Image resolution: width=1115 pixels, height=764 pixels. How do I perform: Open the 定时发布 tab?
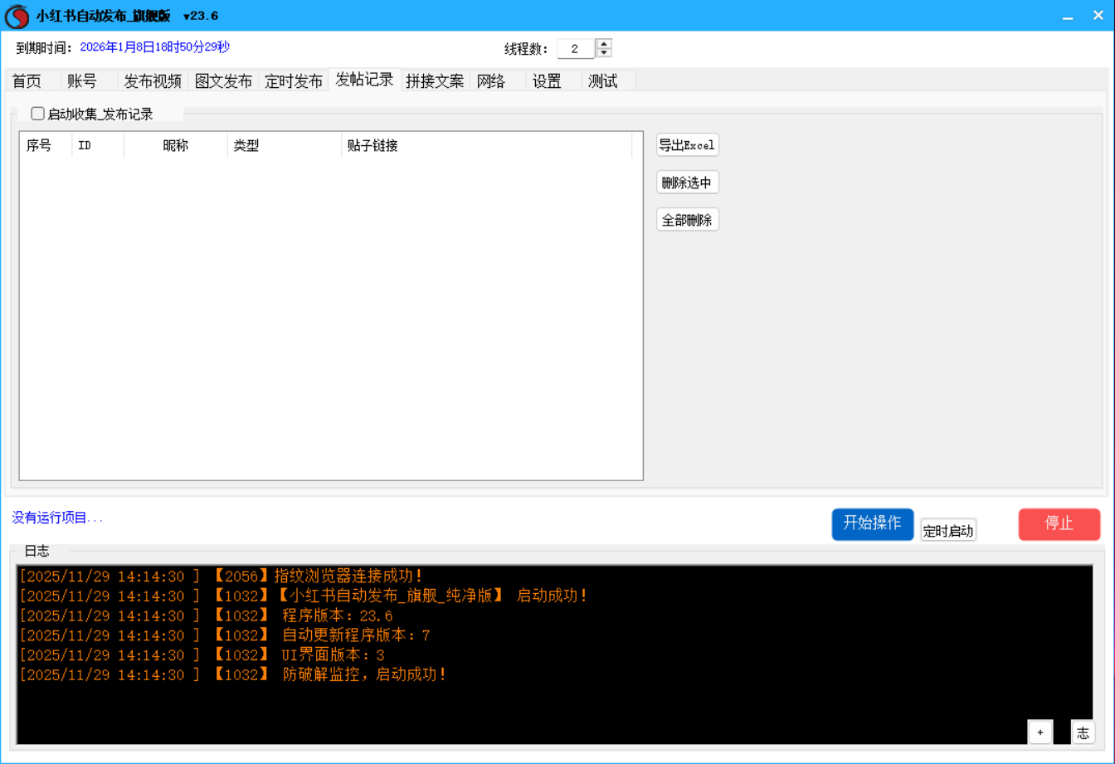click(x=294, y=81)
